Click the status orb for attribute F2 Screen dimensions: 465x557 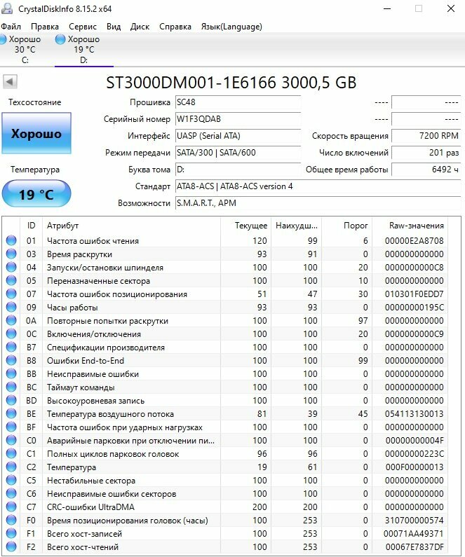[11, 547]
